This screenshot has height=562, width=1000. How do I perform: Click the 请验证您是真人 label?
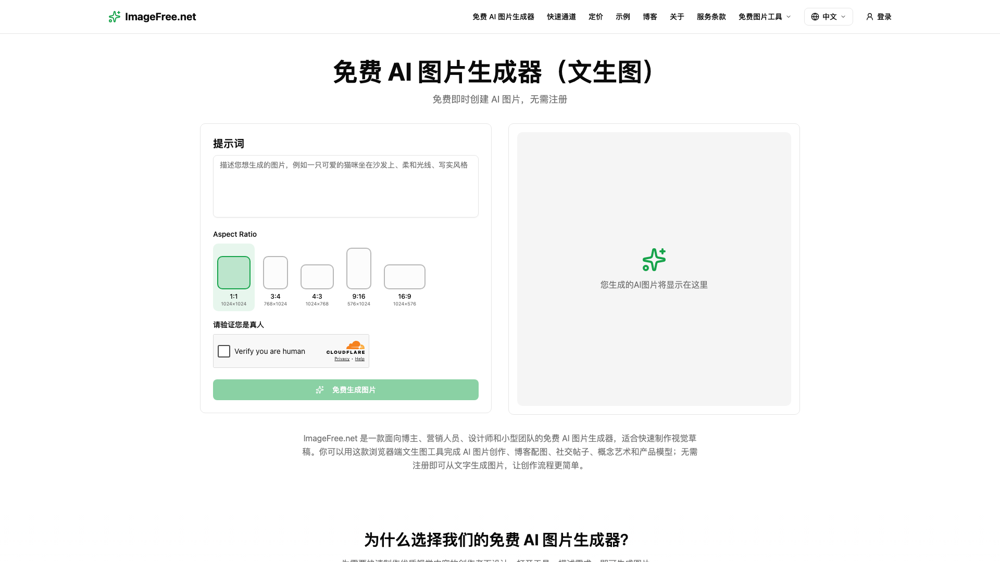(239, 325)
